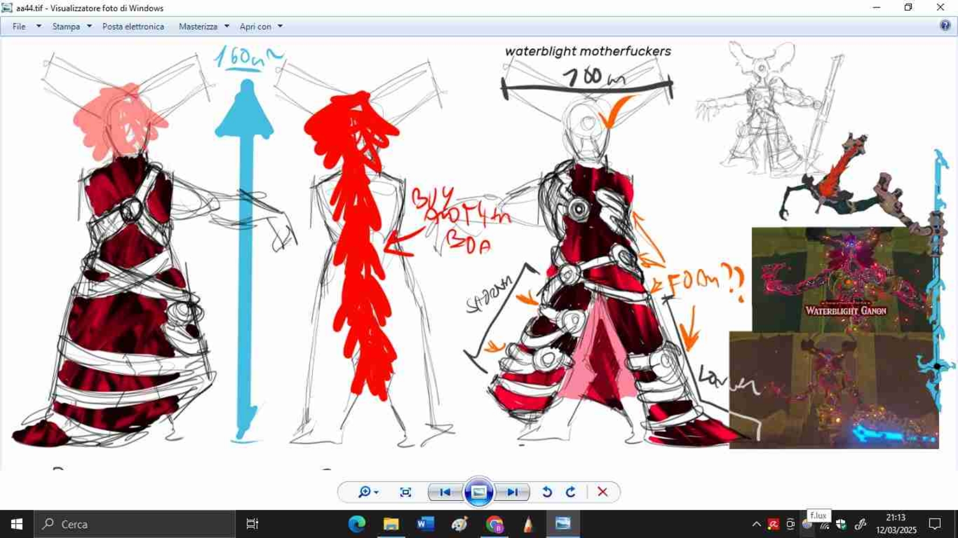The image size is (958, 538).
Task: Open Paint from the taskbar
Action: [459, 523]
